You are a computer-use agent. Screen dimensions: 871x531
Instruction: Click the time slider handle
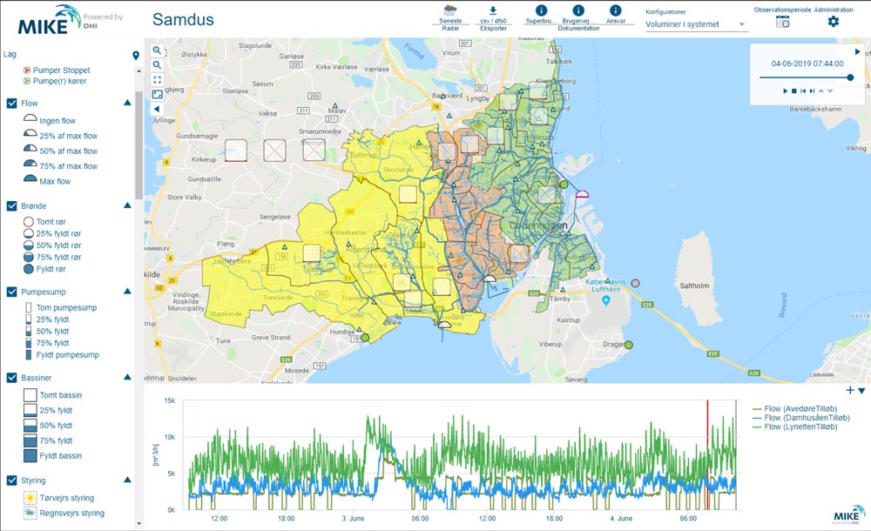coord(850,77)
